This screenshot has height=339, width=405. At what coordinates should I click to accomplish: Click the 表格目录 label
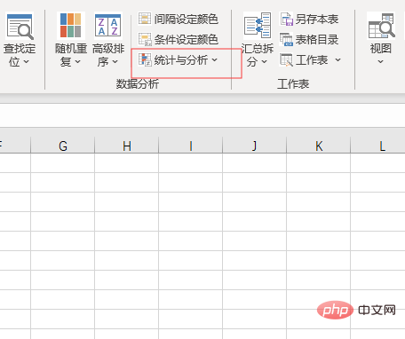click(x=317, y=40)
